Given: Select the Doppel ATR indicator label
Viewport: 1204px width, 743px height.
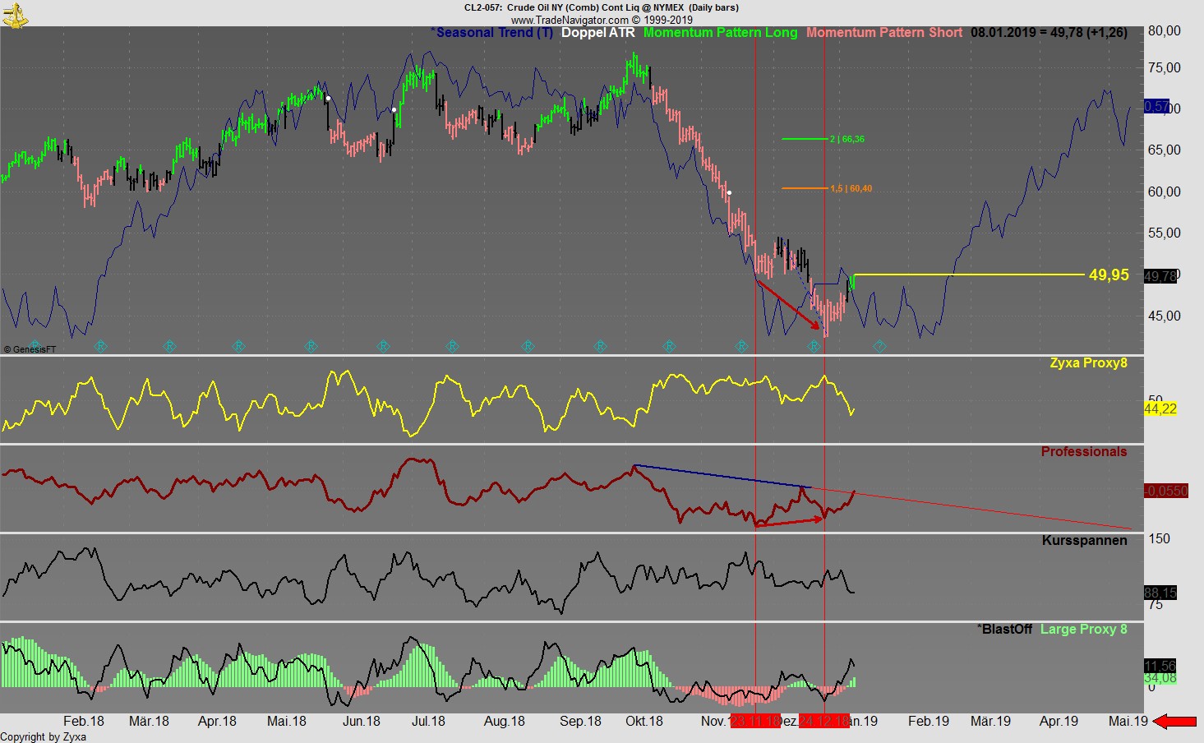Looking at the screenshot, I should click(597, 33).
